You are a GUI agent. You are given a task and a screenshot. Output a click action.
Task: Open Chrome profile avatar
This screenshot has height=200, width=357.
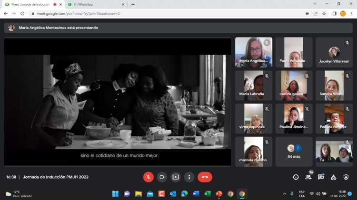[343, 14]
